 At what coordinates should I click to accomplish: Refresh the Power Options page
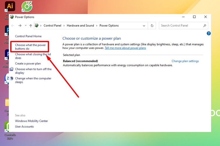(x=152, y=26)
